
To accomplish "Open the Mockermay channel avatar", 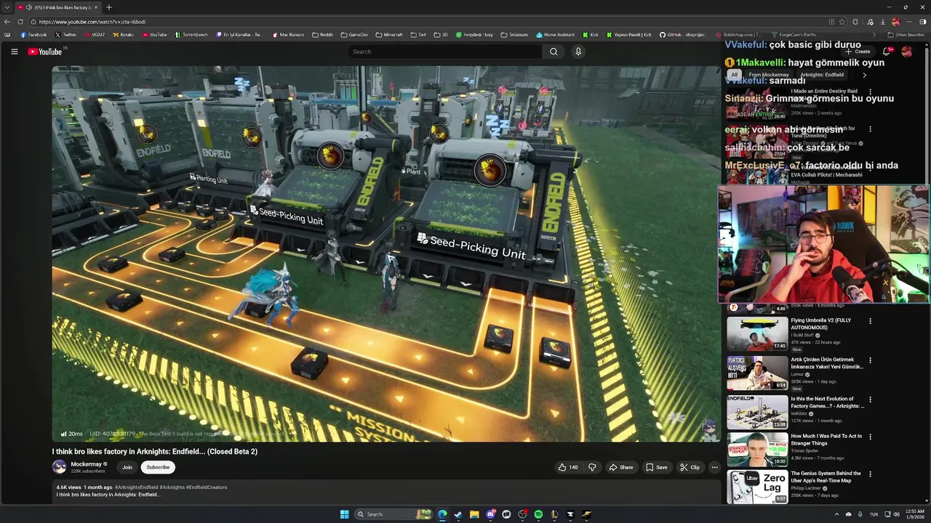I will (x=59, y=467).
